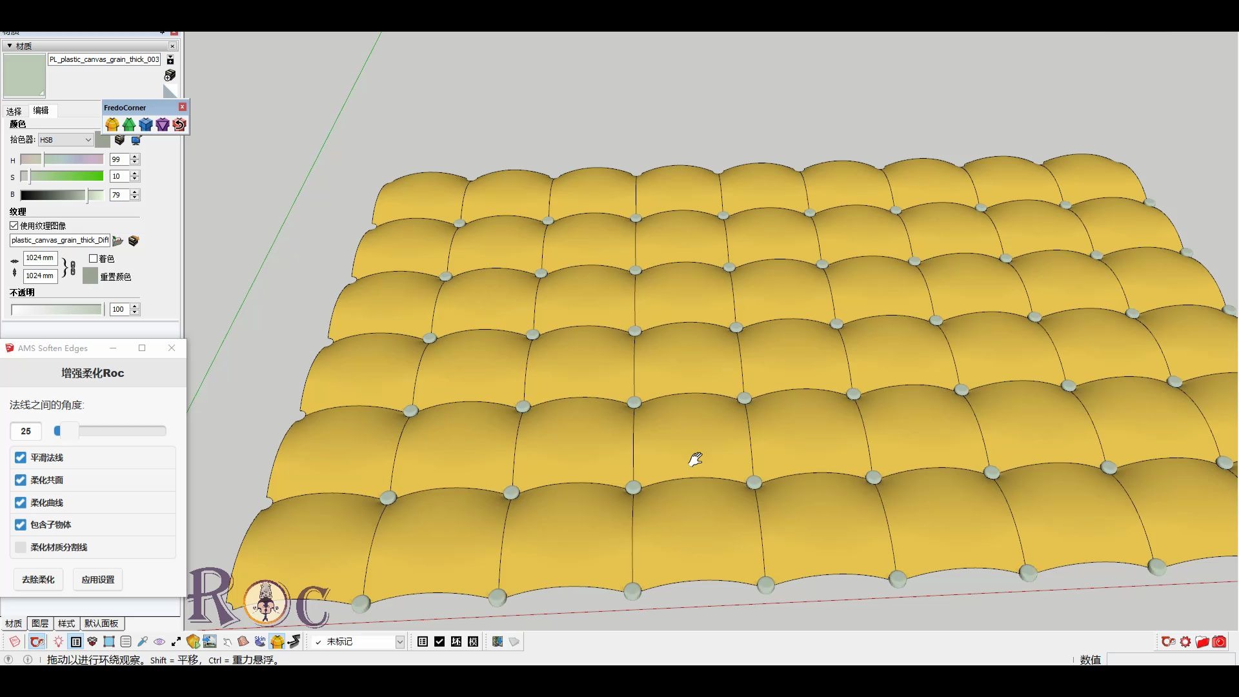Close the FredoCorner toolbar
The image size is (1239, 697).
(x=183, y=107)
